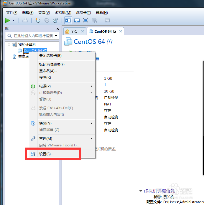The height and width of the screenshot is (205, 204).
Task: Close the 主页 tab
Action: click(83, 31)
